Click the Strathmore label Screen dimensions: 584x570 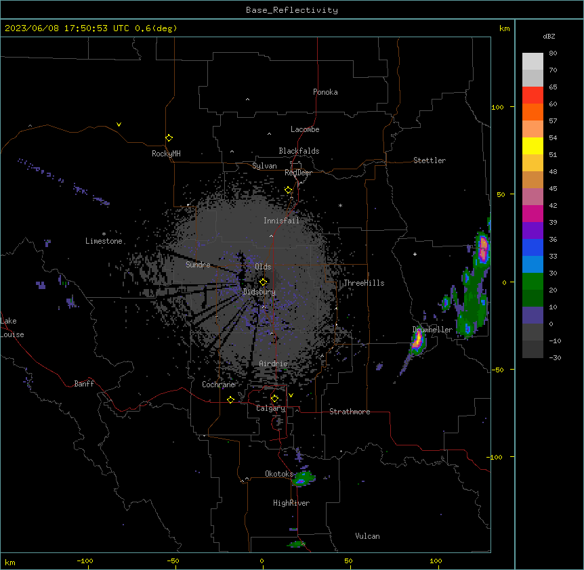click(350, 412)
